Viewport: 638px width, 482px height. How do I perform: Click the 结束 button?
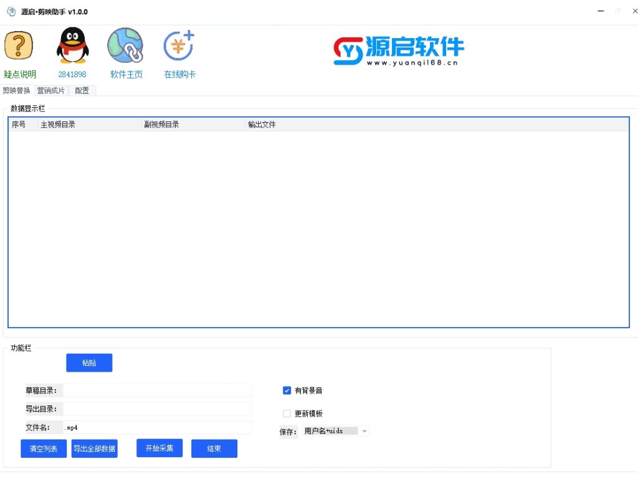click(x=214, y=449)
